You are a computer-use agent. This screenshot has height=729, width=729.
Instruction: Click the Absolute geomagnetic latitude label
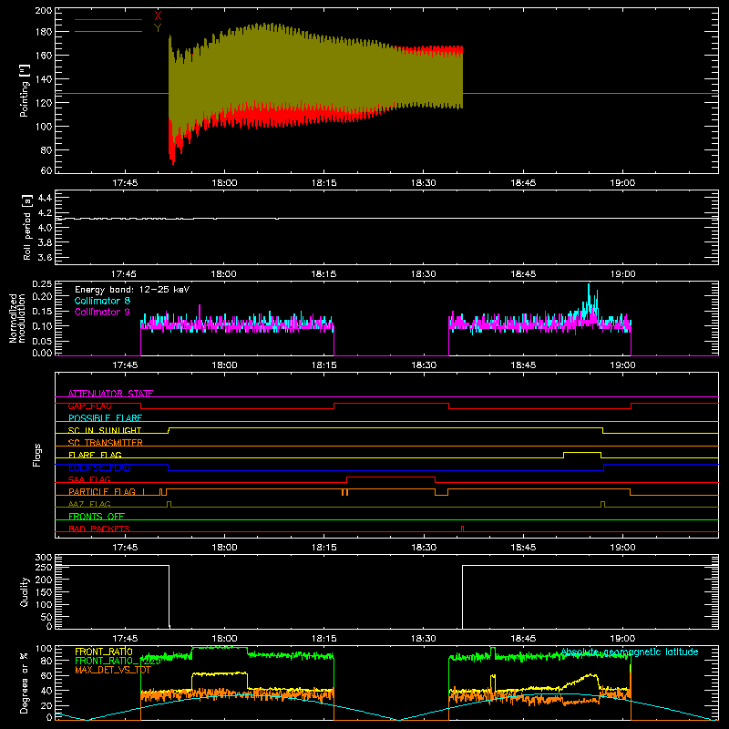pyautogui.click(x=630, y=652)
